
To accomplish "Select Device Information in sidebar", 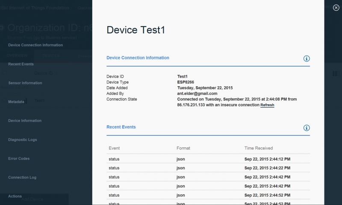I will [x=25, y=121].
